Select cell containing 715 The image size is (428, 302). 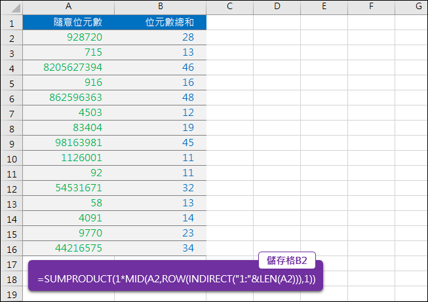[69, 52]
